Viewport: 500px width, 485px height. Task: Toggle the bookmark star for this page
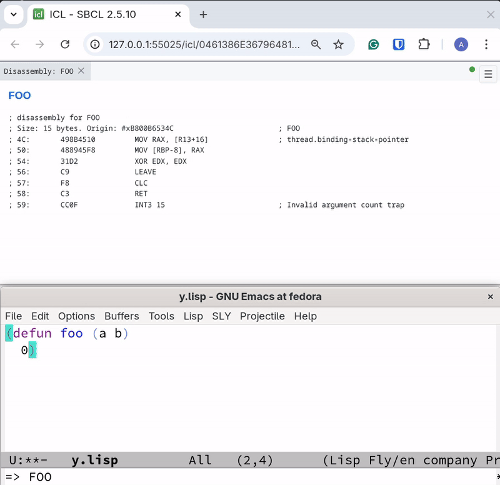click(x=338, y=44)
